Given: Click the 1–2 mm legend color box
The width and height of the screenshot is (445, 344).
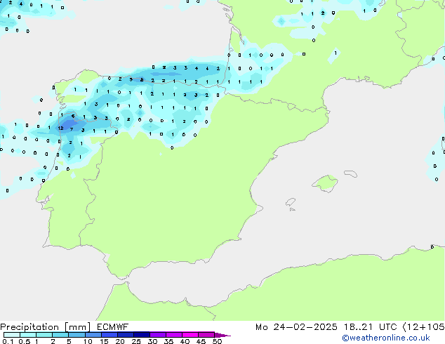Looking at the screenshot, I should [x=44, y=335].
